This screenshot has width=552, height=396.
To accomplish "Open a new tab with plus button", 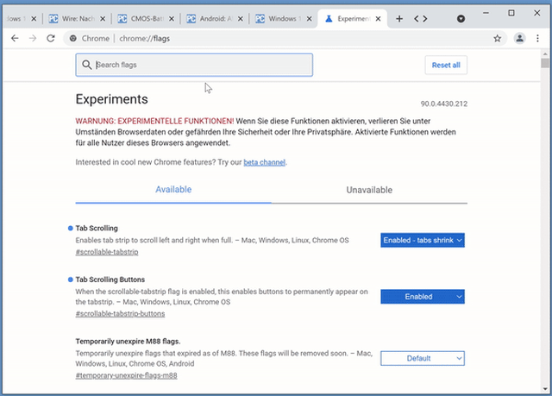I will tap(399, 19).
